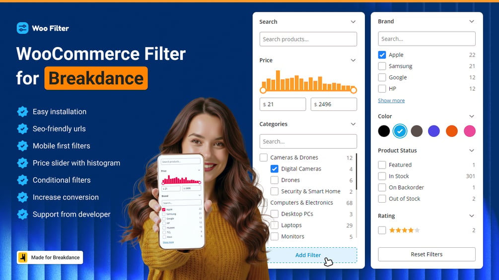
Task: Collapse the Search filter section
Action: (x=353, y=22)
